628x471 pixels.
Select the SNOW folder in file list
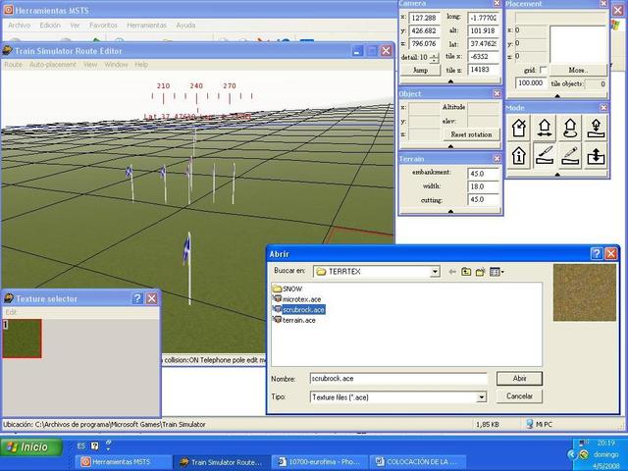291,288
